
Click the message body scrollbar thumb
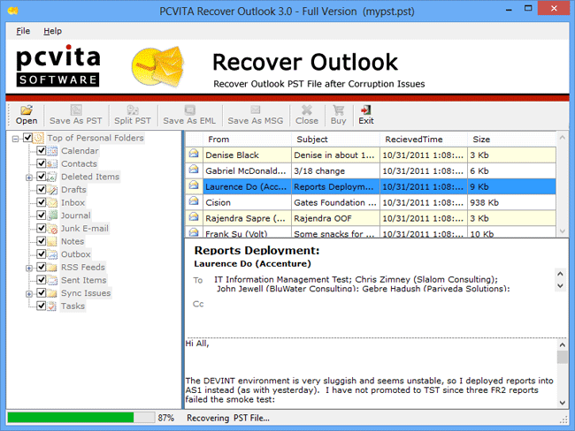(x=562, y=357)
